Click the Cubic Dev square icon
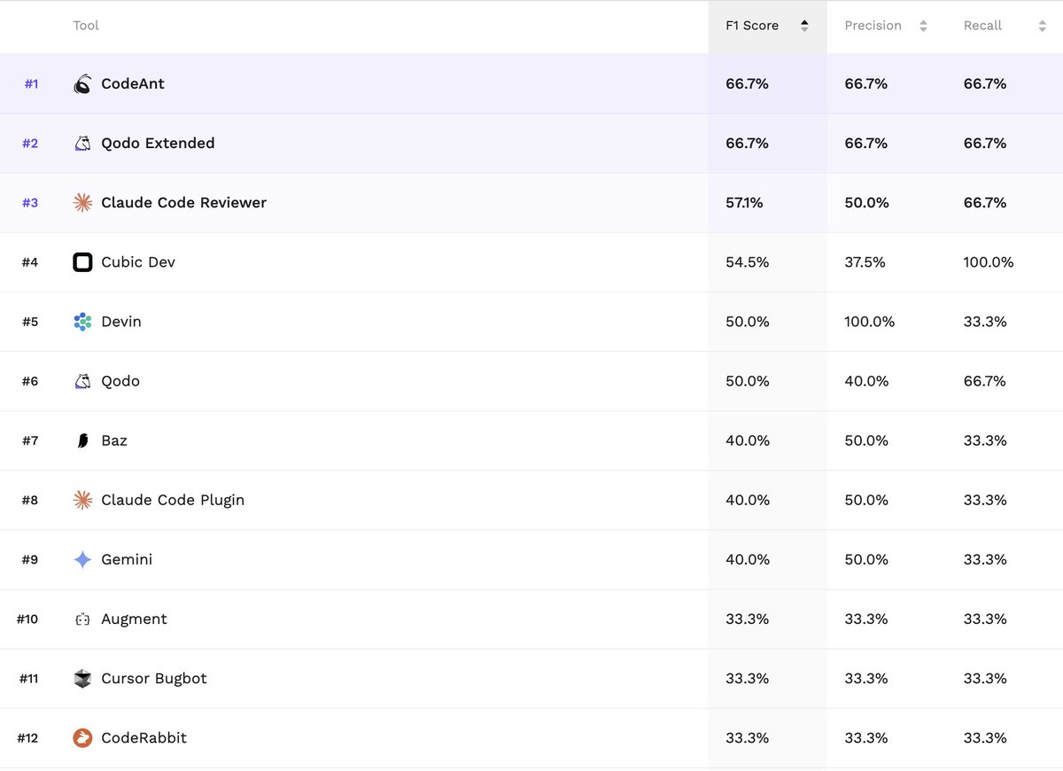 coord(82,262)
